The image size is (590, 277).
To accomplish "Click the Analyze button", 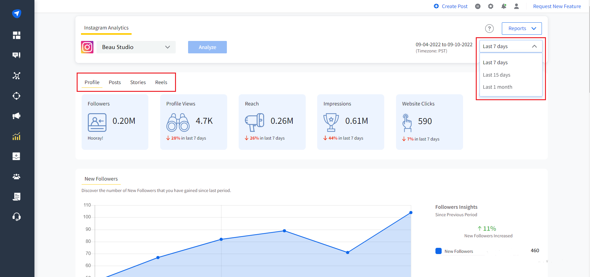I will (x=207, y=47).
